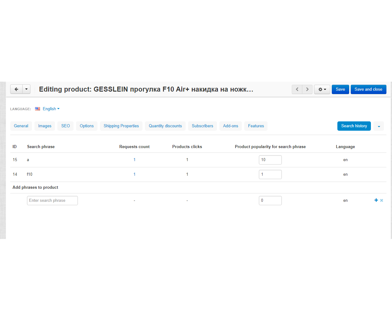Select the Shipping Properties tab

click(121, 126)
